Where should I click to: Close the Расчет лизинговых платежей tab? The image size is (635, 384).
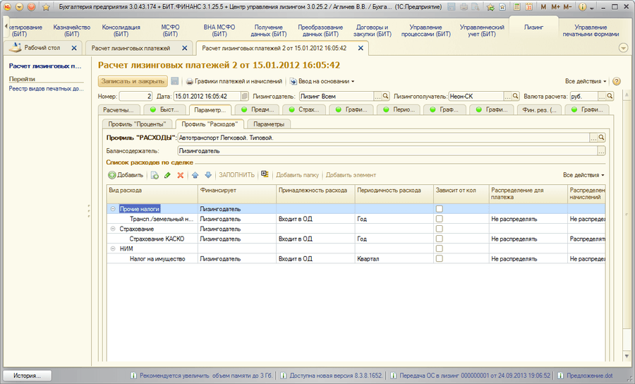point(184,48)
